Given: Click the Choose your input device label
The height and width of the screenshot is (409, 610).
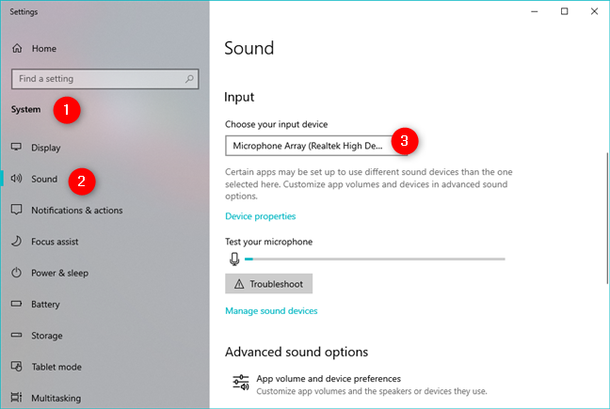Looking at the screenshot, I should click(x=276, y=124).
